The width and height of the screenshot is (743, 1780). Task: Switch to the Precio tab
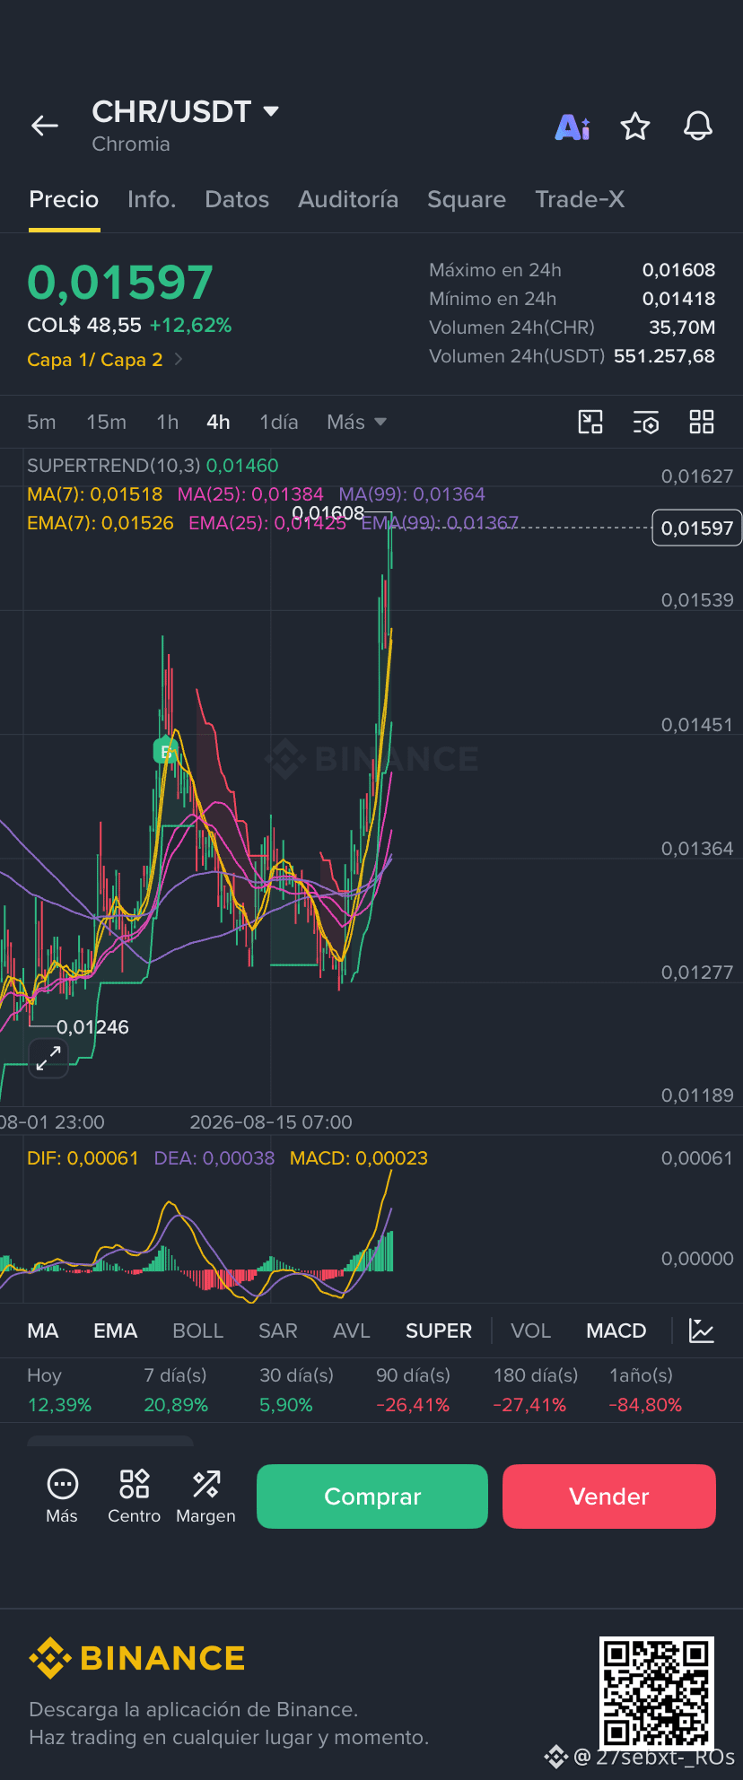[64, 199]
